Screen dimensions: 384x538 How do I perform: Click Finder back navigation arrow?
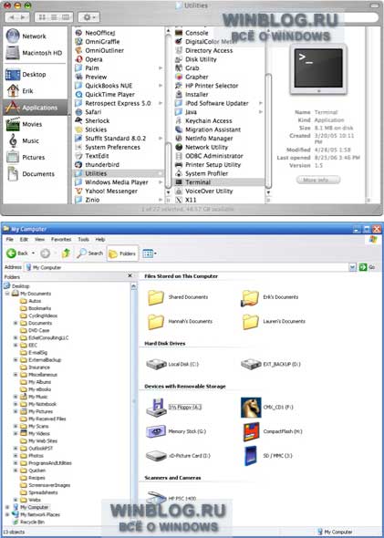[x=12, y=17]
